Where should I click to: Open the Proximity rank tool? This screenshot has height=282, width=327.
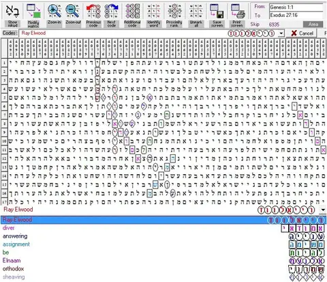(x=174, y=15)
